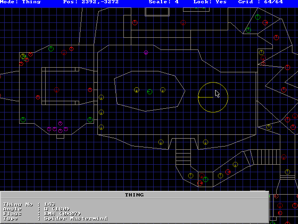Select the large yellow Spider Mastermind circle

(213, 97)
